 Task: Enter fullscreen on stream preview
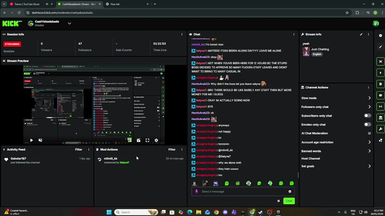147,140
